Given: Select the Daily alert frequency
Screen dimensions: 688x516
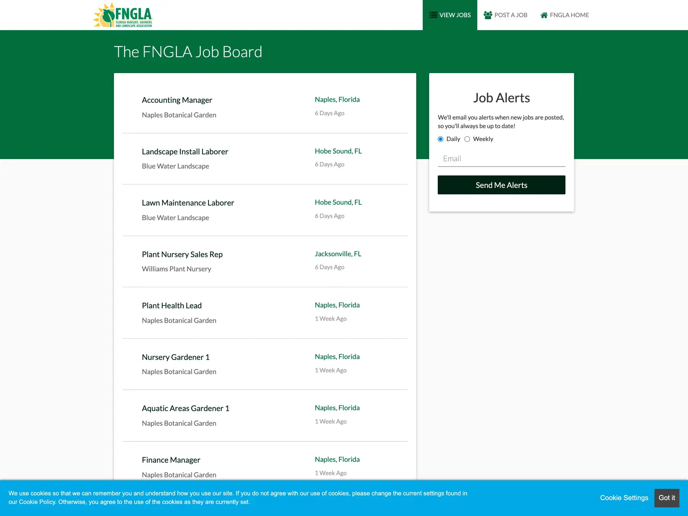Looking at the screenshot, I should pos(440,139).
